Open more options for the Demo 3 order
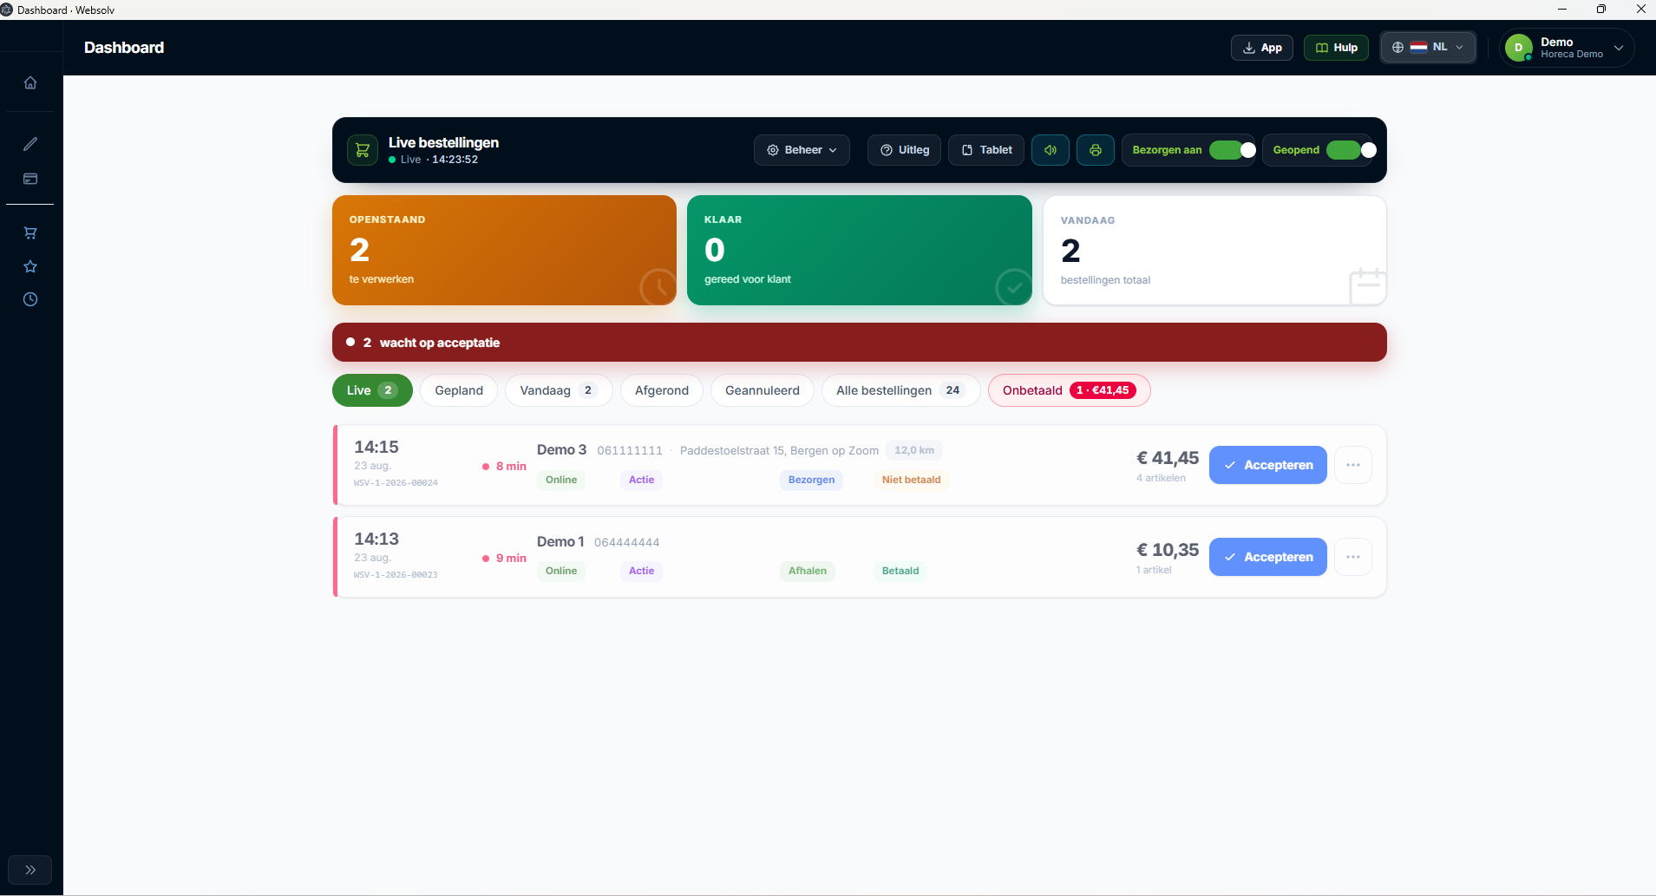This screenshot has width=1656, height=896. pos(1353,465)
